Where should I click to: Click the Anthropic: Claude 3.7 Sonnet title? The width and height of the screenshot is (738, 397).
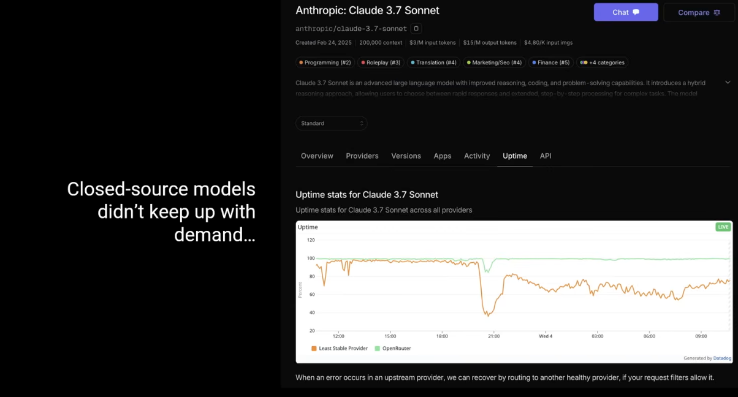coord(367,10)
